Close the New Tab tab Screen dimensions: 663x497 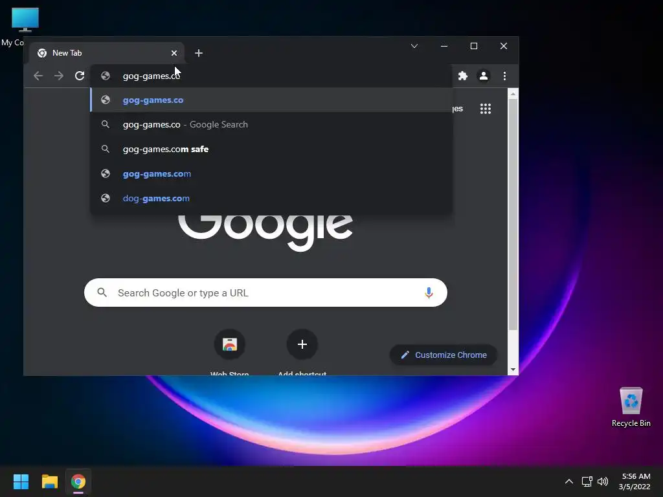point(174,53)
